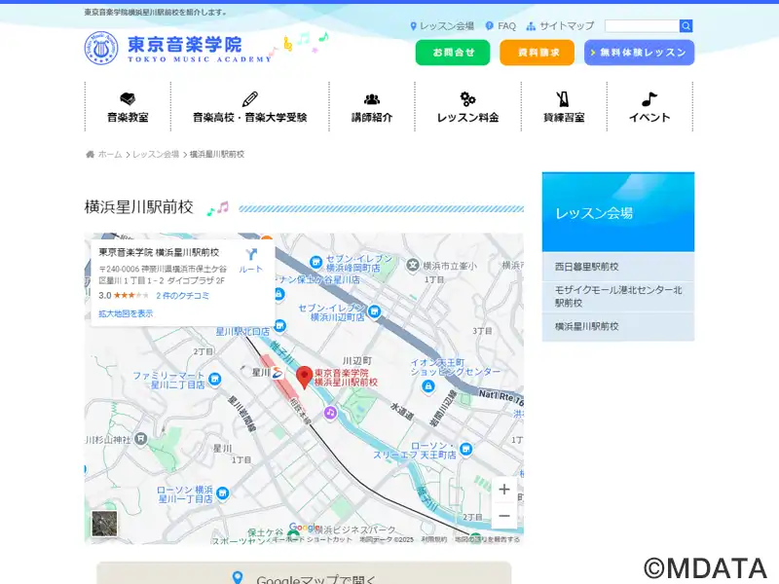Open the 講師紹介 menu item

coord(372,107)
